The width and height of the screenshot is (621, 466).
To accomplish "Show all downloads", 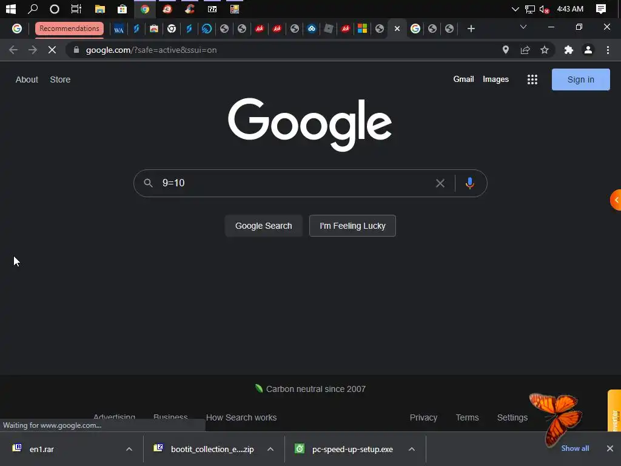I will [x=575, y=448].
